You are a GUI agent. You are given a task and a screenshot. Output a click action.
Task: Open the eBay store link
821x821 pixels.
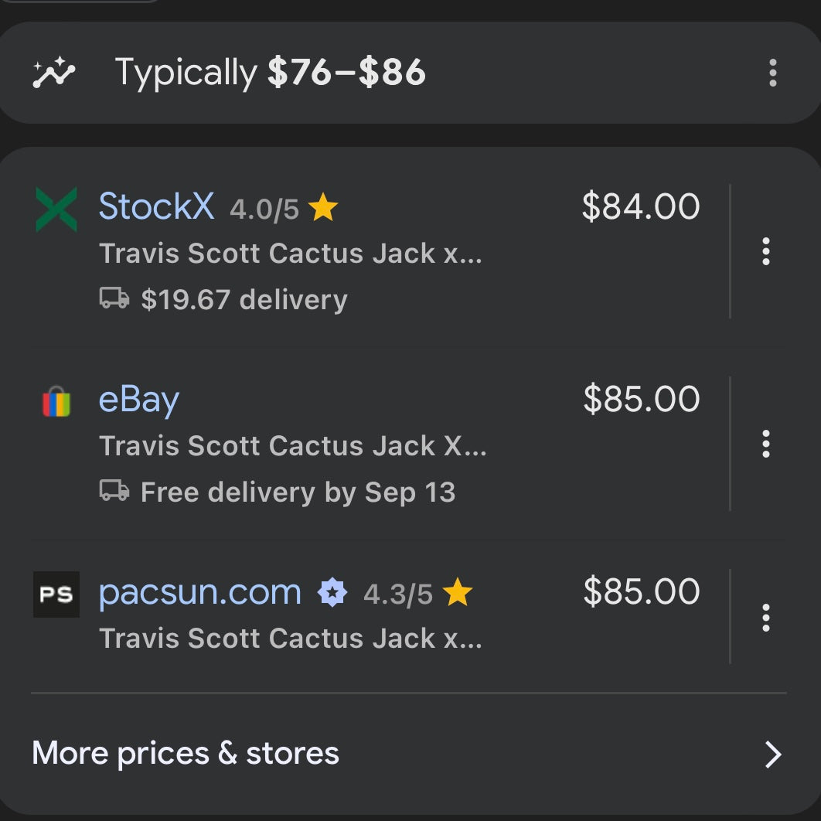click(x=139, y=400)
